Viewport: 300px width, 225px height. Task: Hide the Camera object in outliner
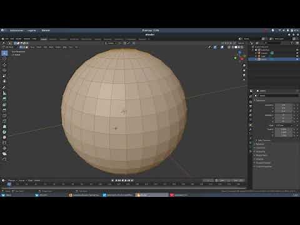click(x=297, y=53)
